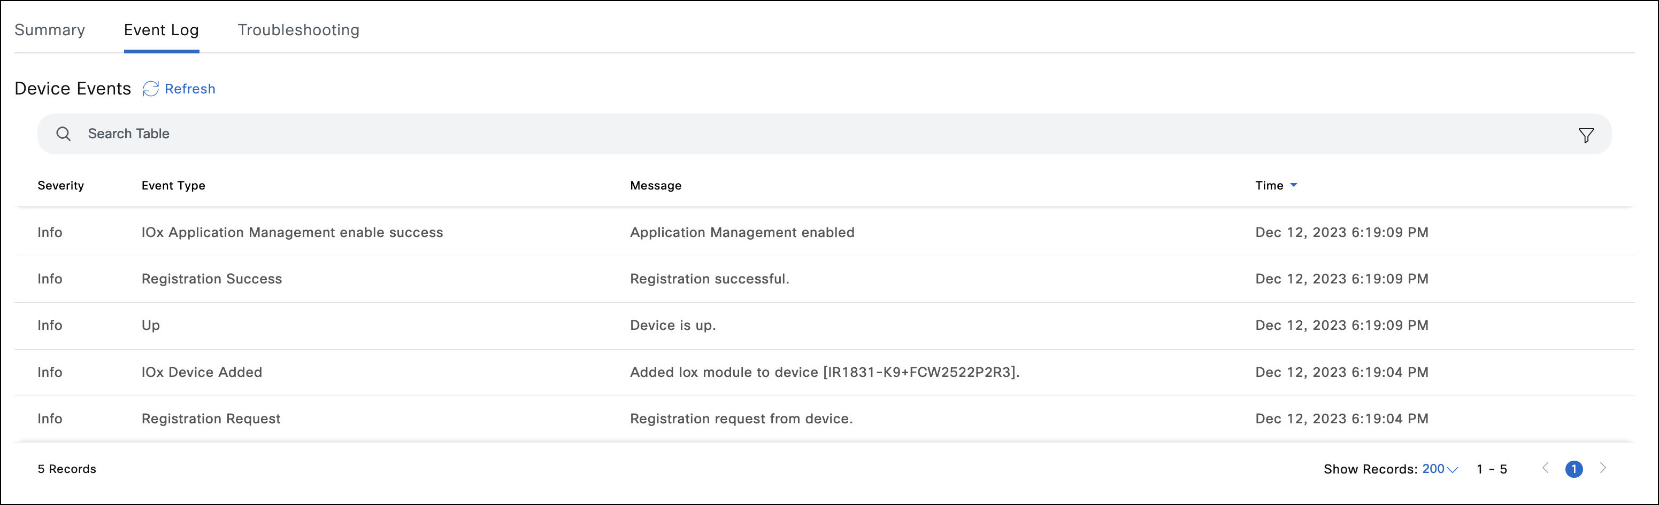The width and height of the screenshot is (1659, 505).
Task: Open the Show Records 200 dropdown
Action: 1439,469
